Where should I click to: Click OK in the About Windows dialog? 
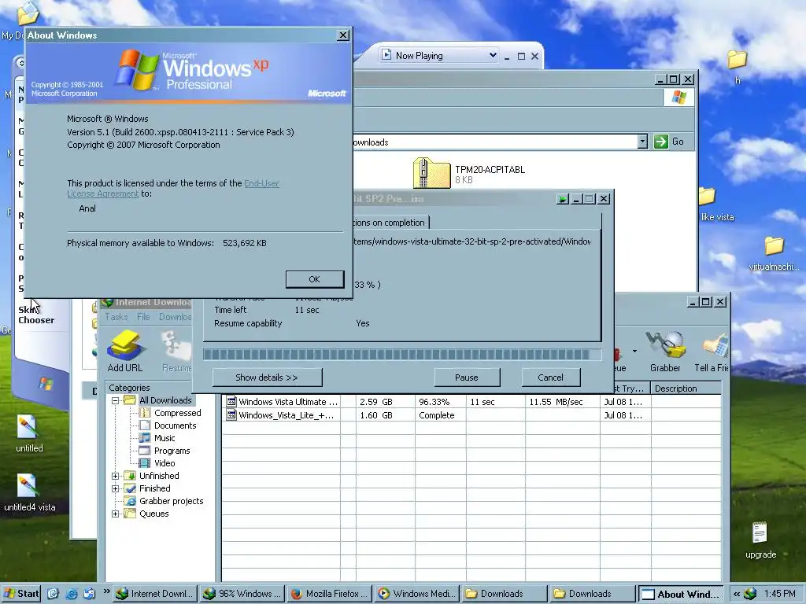[315, 279]
